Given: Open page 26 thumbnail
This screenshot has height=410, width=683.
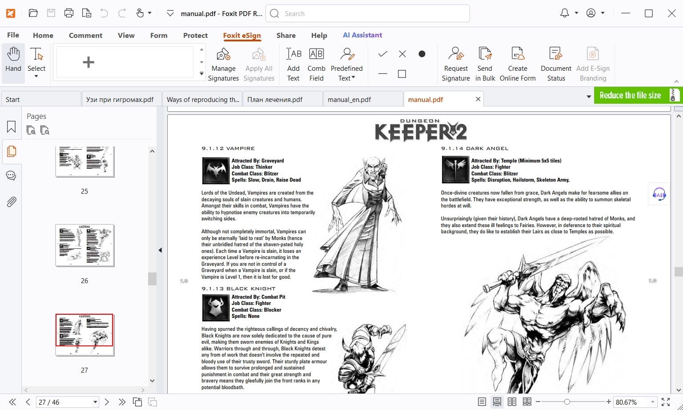Looking at the screenshot, I should pyautogui.click(x=84, y=245).
